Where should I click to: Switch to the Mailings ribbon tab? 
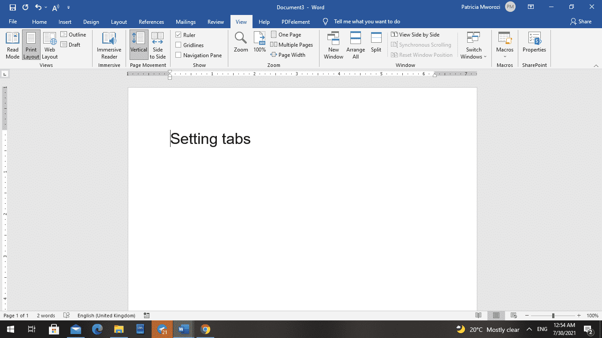186,21
